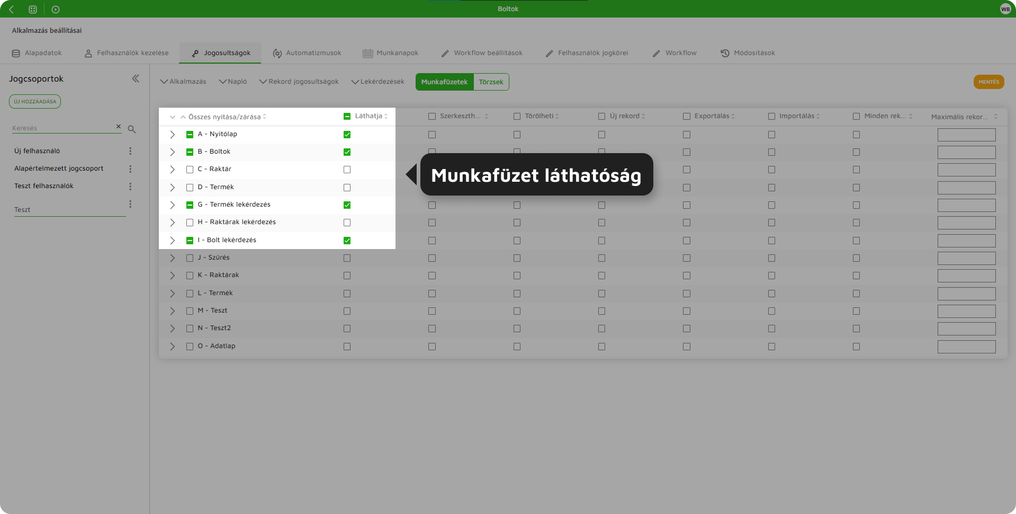Select the Alapértelmezett jogcsoport group

pyautogui.click(x=59, y=169)
